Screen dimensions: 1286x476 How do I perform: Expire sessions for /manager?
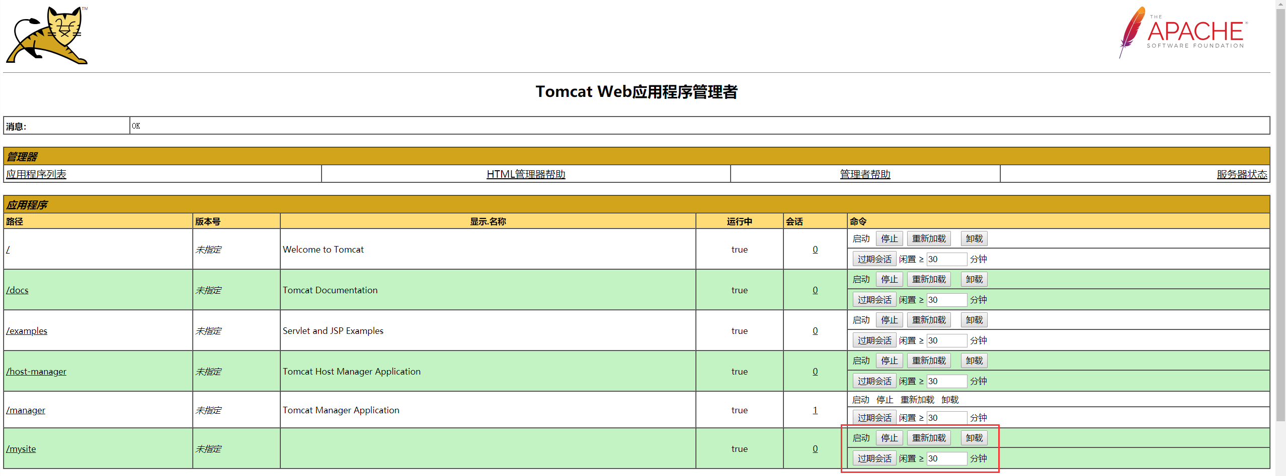click(x=874, y=418)
